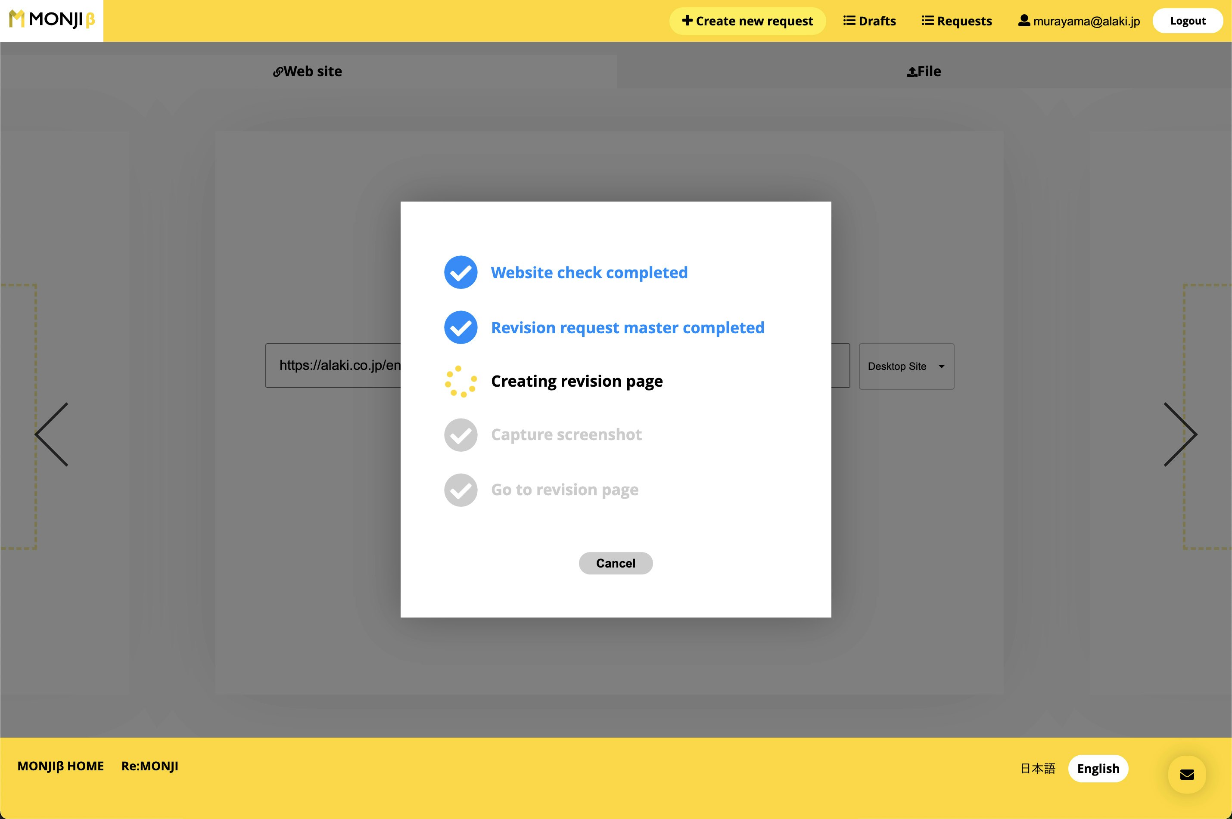Click the left arrow chevron
1232x819 pixels.
[52, 434]
